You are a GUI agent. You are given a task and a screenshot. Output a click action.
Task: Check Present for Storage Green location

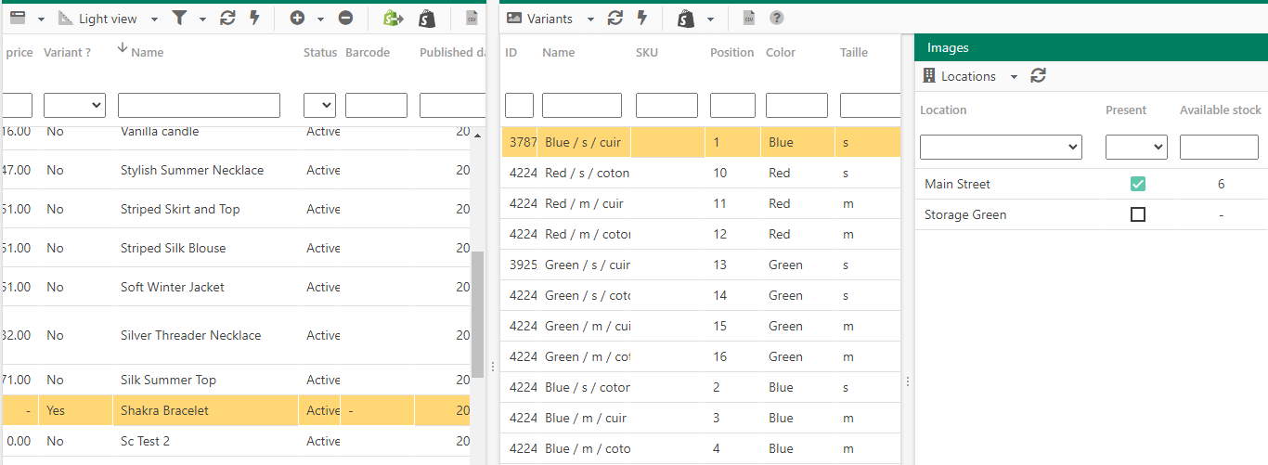[1138, 214]
